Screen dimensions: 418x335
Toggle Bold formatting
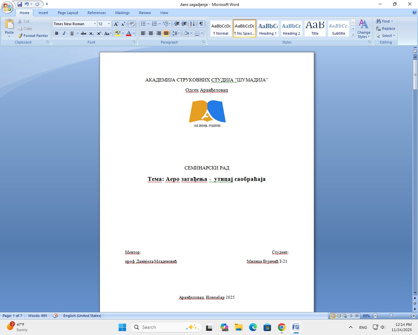pos(57,33)
